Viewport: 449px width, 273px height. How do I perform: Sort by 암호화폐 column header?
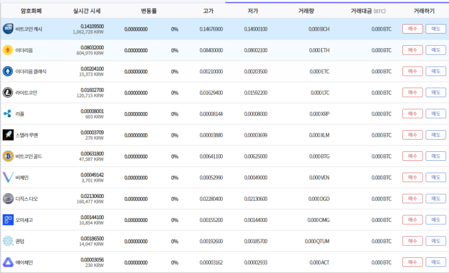pos(31,11)
